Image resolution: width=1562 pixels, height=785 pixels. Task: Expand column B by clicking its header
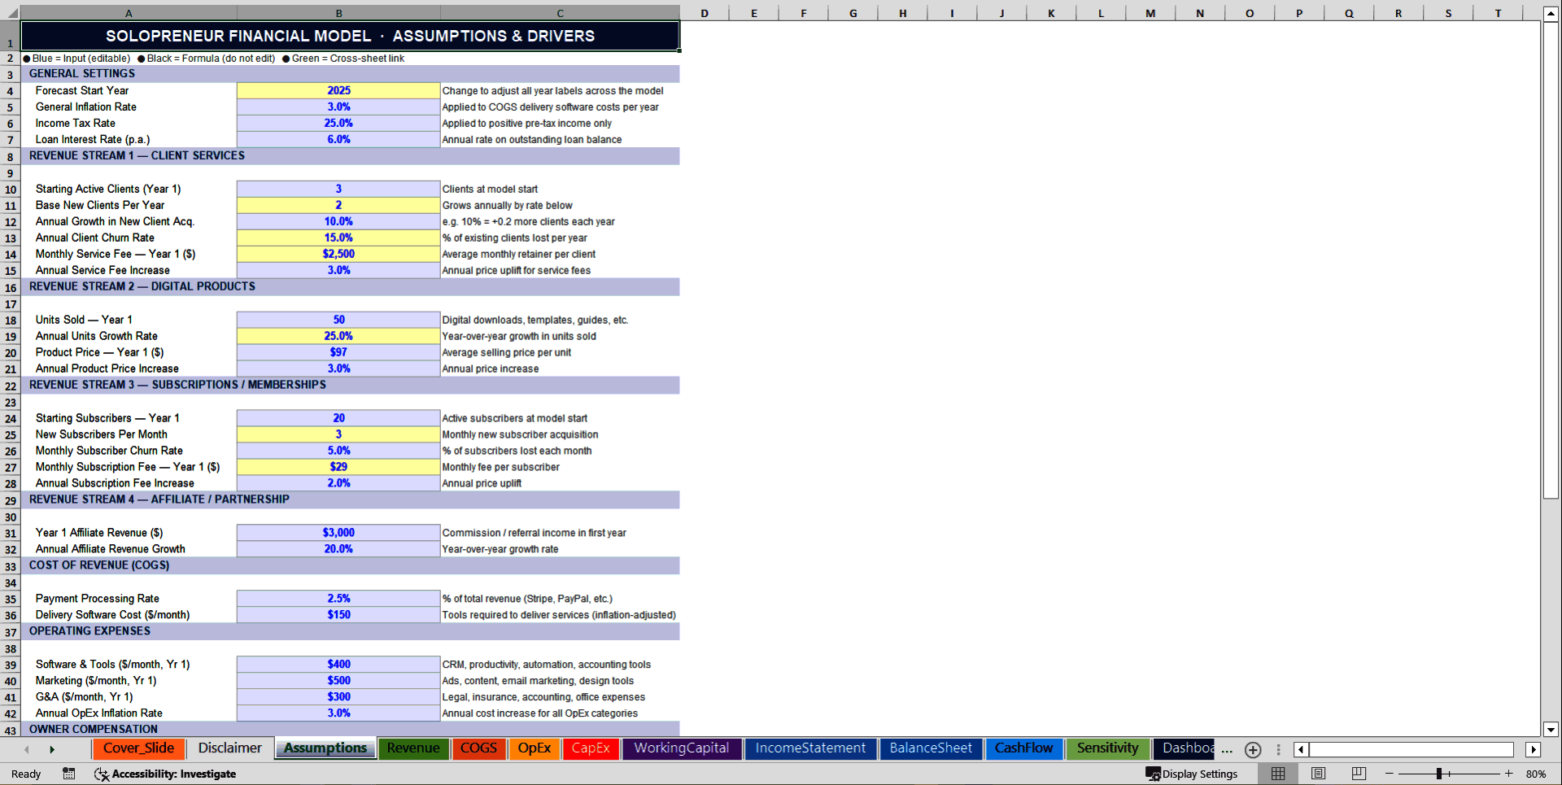click(x=338, y=12)
